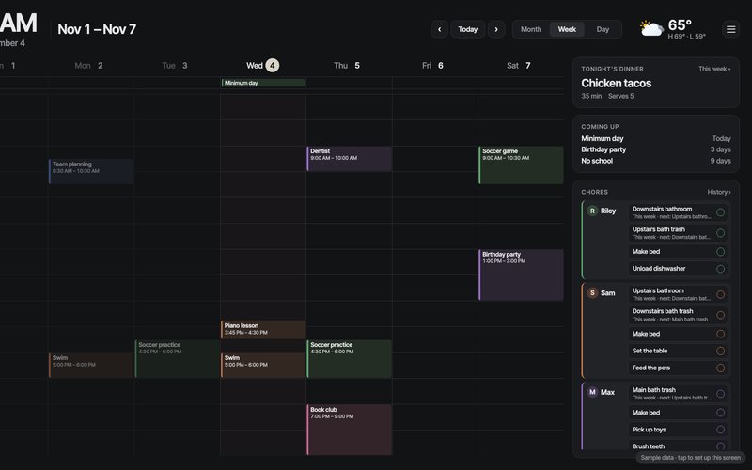Open the Piano lesson event
This screenshot has height=470, width=752.
pos(263,330)
